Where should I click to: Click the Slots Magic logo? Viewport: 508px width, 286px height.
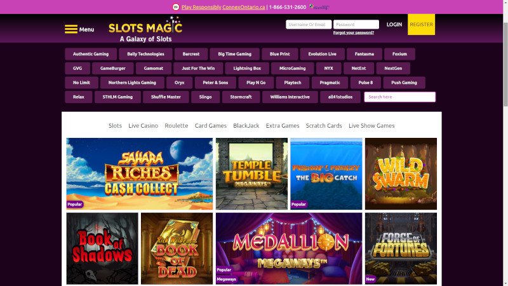[x=145, y=29]
